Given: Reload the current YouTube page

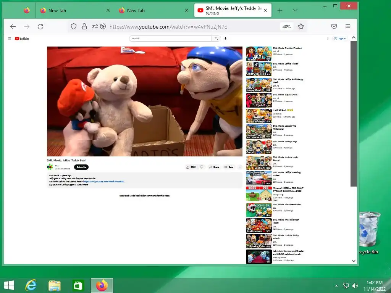Looking at the screenshot, I should click(x=40, y=27).
